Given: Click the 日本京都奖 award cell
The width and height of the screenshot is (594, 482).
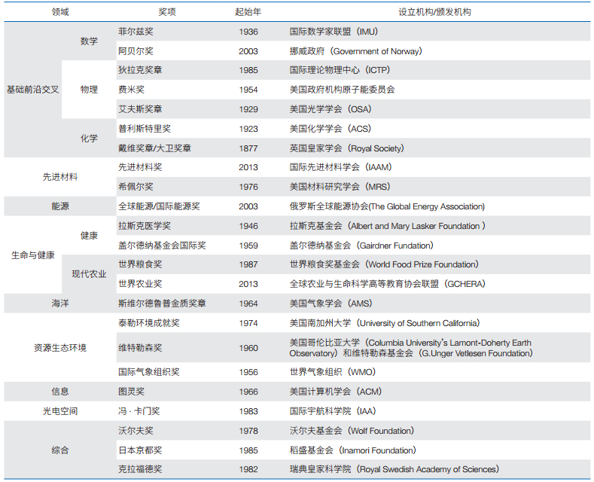Looking at the screenshot, I should (x=140, y=450).
